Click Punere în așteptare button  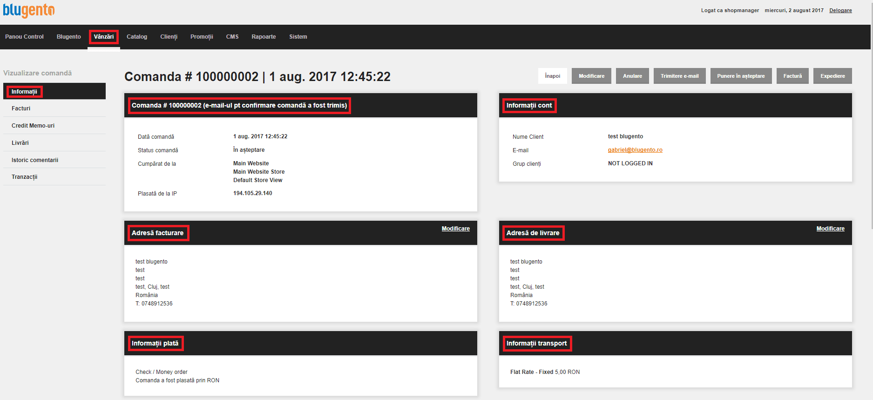tap(741, 76)
